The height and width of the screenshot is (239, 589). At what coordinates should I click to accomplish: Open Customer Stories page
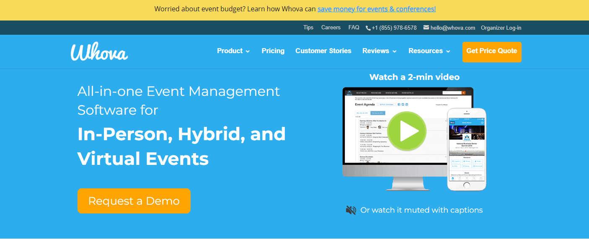click(x=323, y=51)
